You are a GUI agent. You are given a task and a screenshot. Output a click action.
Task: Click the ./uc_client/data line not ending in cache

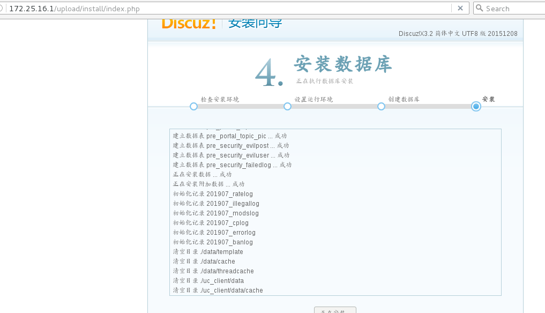click(x=208, y=281)
